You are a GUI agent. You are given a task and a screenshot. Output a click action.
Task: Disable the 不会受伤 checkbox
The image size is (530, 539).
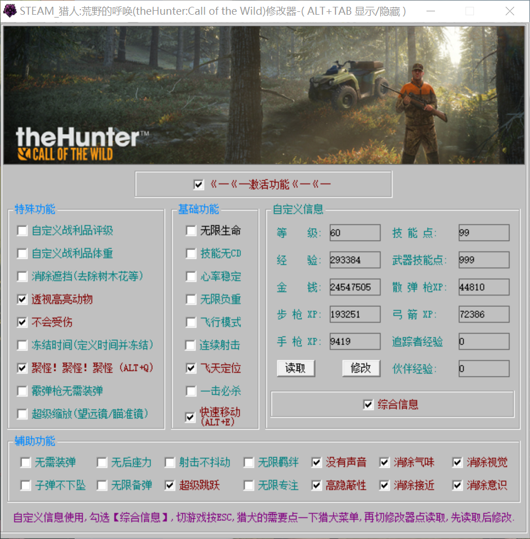click(22, 322)
